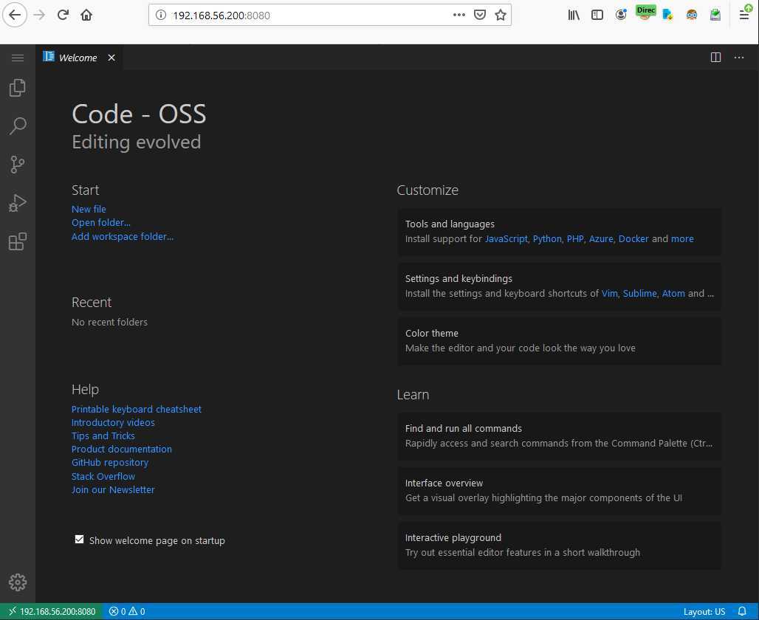Open the hamburger application menu
Image resolution: width=759 pixels, height=620 pixels.
(18, 58)
